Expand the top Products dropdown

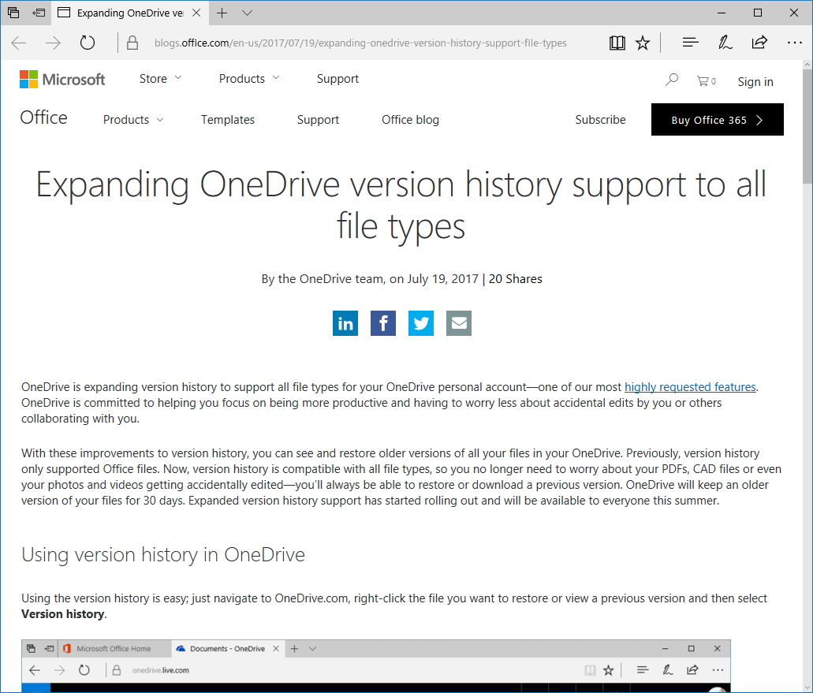coord(249,79)
